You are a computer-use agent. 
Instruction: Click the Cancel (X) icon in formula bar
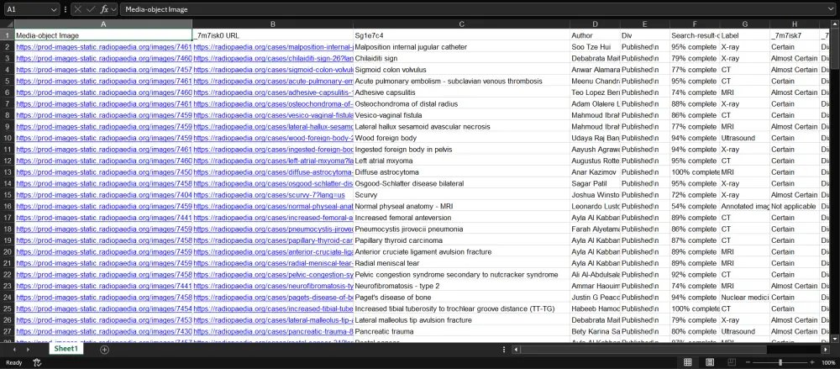tap(79, 9)
